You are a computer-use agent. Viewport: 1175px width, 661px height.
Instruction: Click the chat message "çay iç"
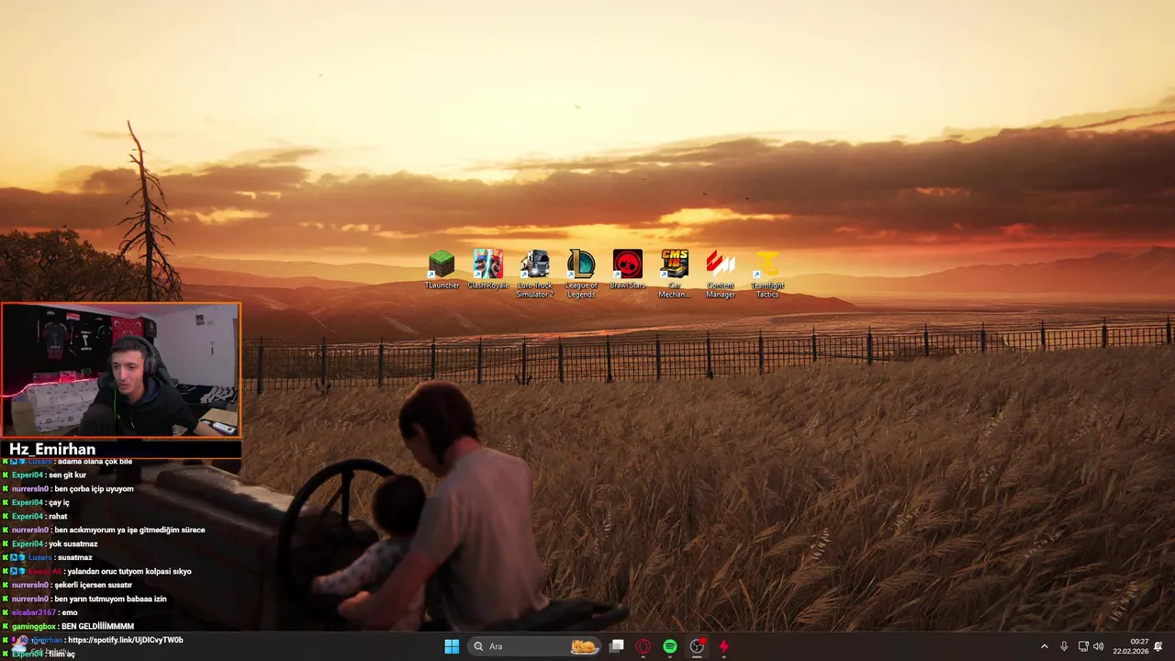(x=59, y=502)
